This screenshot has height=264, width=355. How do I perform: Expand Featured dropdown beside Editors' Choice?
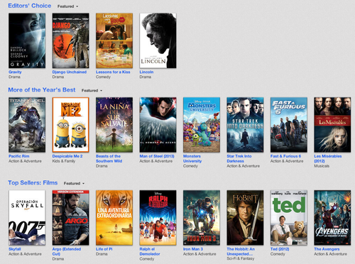[x=67, y=6]
